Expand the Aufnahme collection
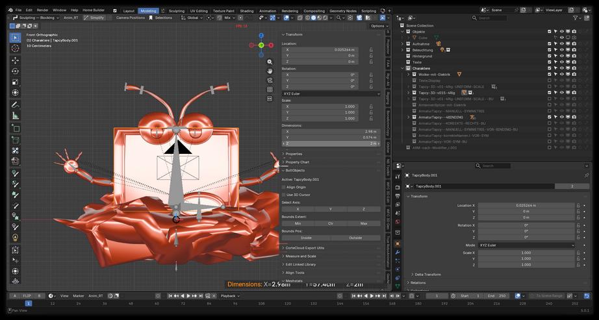 pos(402,44)
